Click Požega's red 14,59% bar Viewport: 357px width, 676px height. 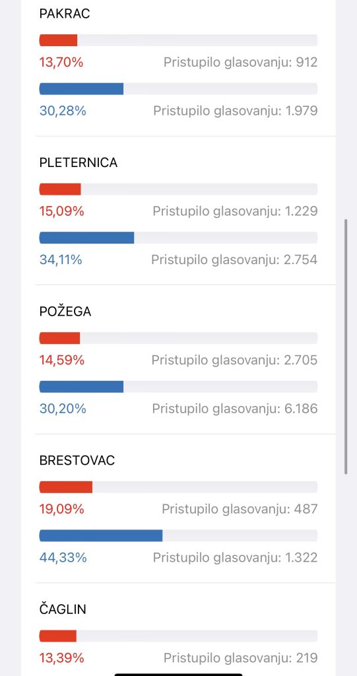[178, 338]
